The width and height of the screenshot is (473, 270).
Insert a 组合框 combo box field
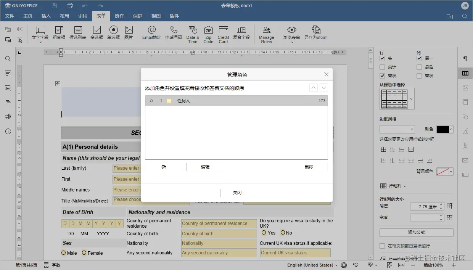59,33
